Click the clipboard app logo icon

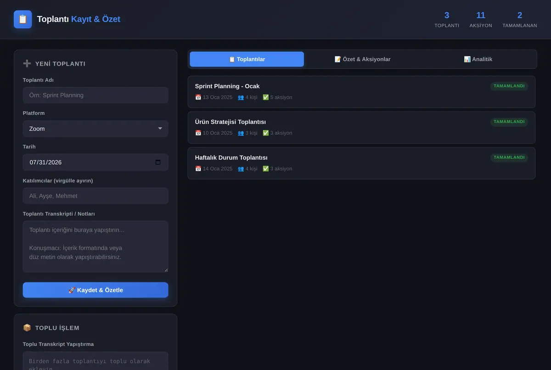(x=23, y=19)
